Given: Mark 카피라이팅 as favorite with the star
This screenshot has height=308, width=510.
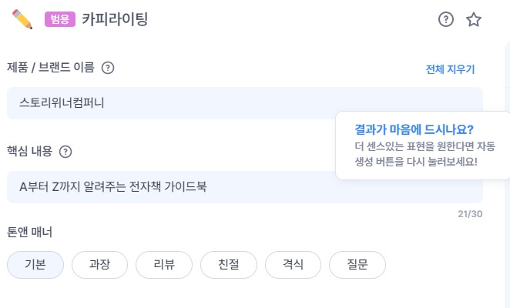Looking at the screenshot, I should tap(474, 19).
